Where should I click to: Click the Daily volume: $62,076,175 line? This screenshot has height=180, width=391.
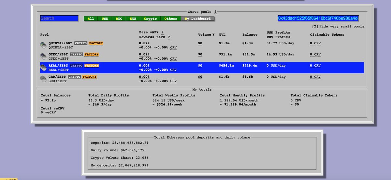(117, 150)
